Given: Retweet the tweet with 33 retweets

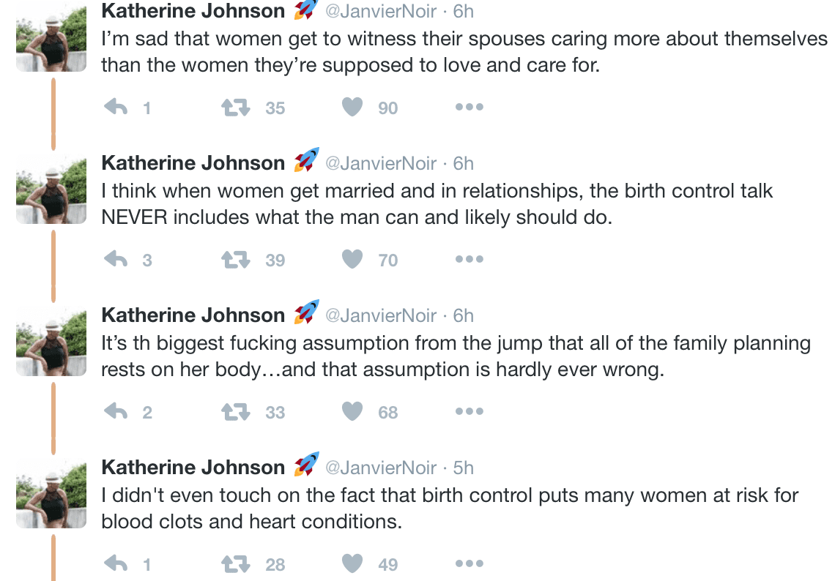Looking at the screenshot, I should (235, 412).
